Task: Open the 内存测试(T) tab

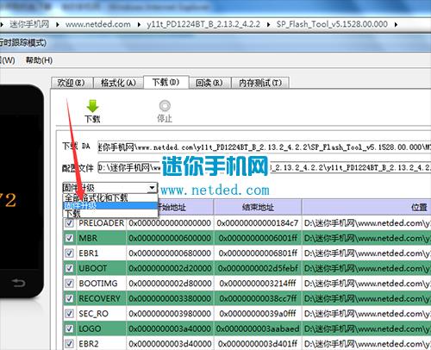Action: (x=260, y=83)
